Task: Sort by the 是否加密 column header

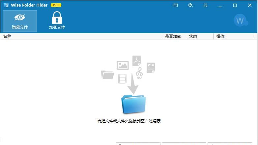Action: (174, 36)
